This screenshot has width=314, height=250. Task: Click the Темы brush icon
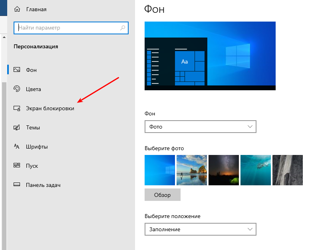point(17,127)
